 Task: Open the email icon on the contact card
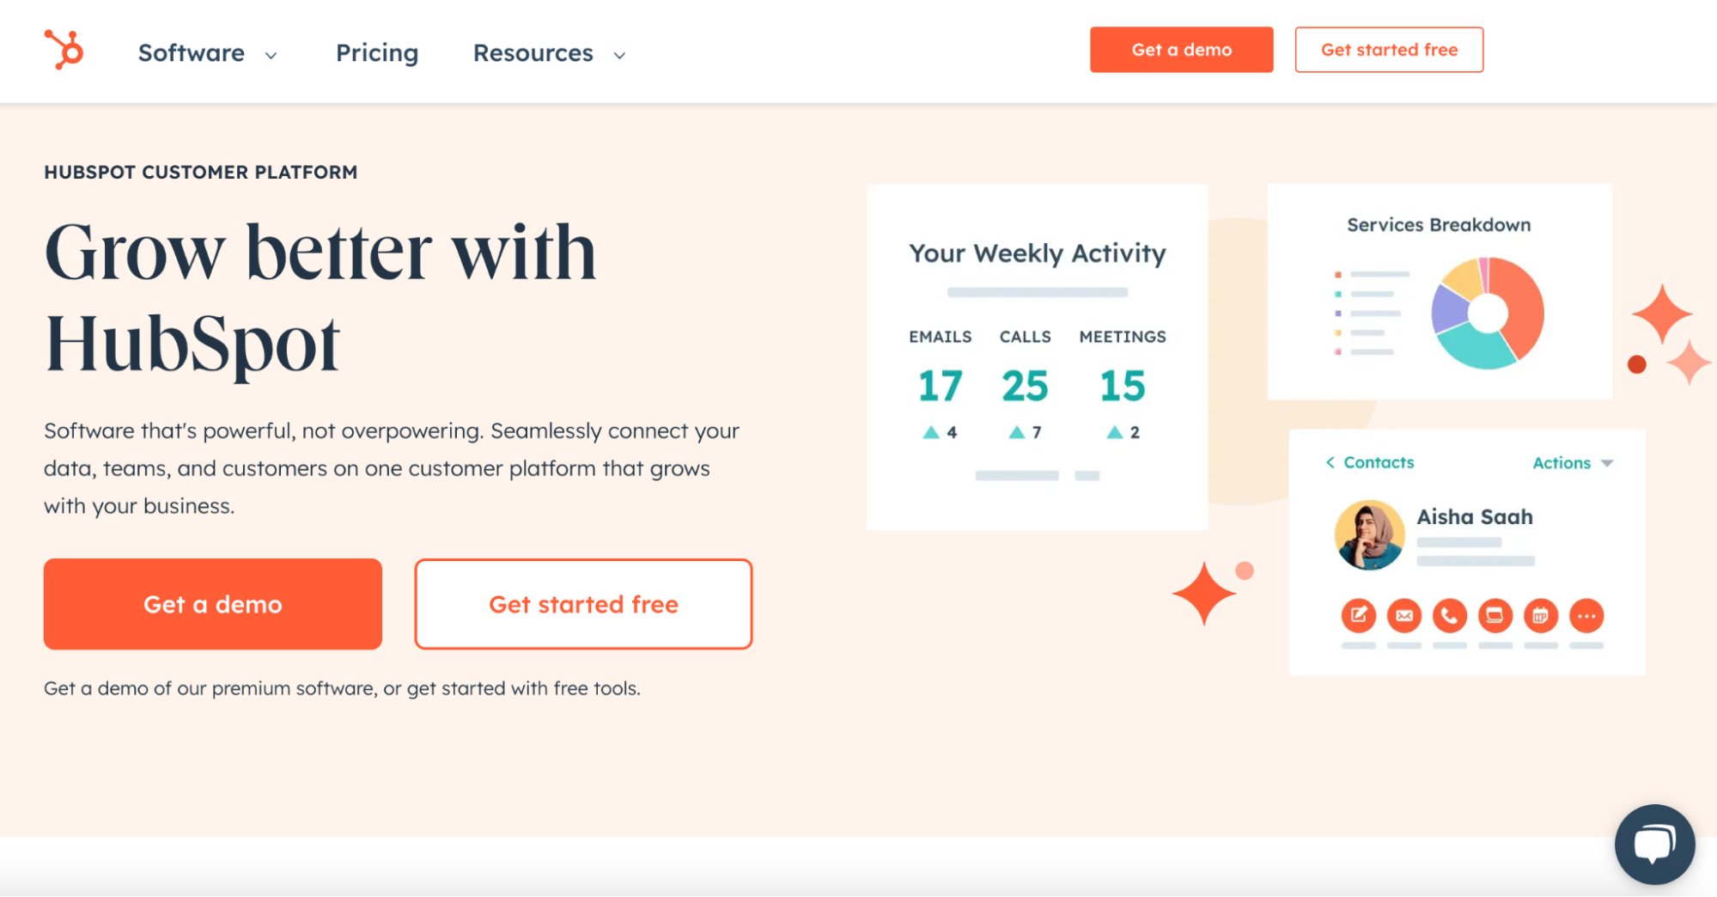click(x=1404, y=616)
